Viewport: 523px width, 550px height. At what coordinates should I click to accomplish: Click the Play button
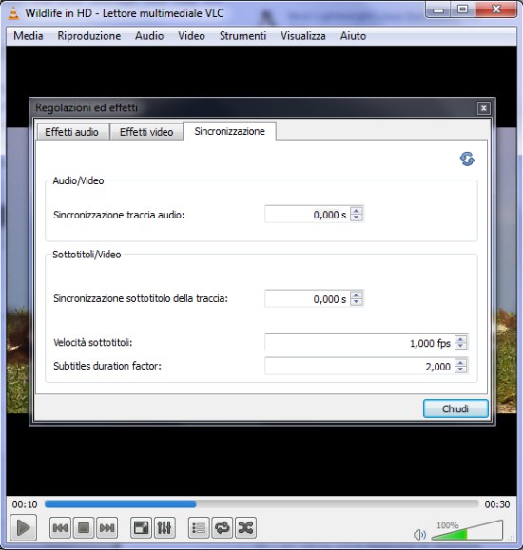pyautogui.click(x=23, y=527)
